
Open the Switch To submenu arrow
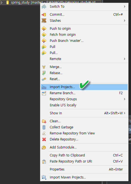[125, 7]
